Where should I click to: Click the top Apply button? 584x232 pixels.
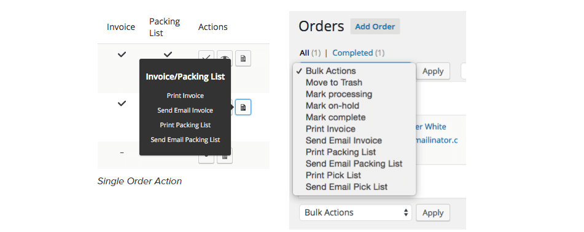point(433,71)
